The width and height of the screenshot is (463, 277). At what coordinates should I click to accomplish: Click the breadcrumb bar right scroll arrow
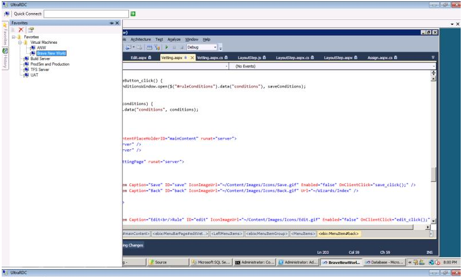(431, 234)
